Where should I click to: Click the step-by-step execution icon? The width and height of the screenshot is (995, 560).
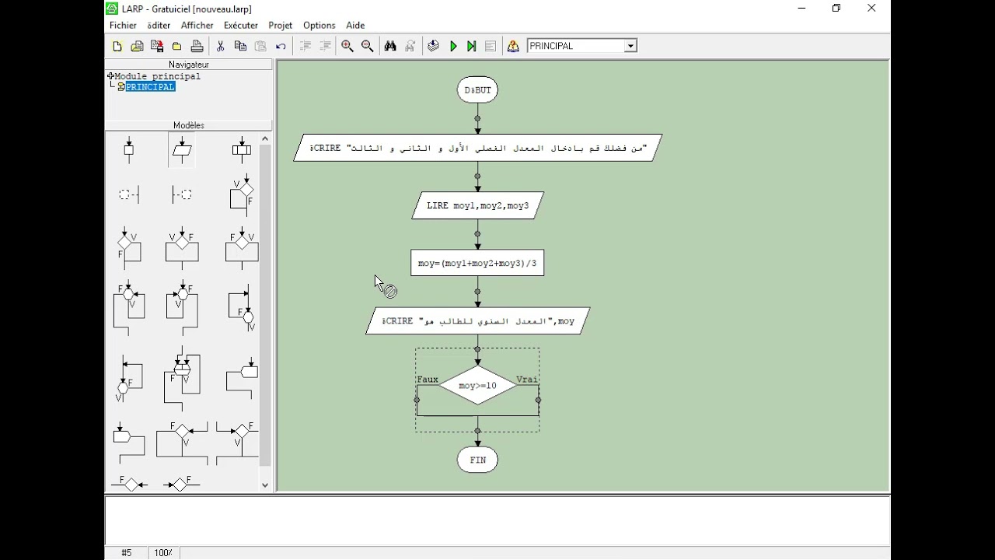[471, 46]
